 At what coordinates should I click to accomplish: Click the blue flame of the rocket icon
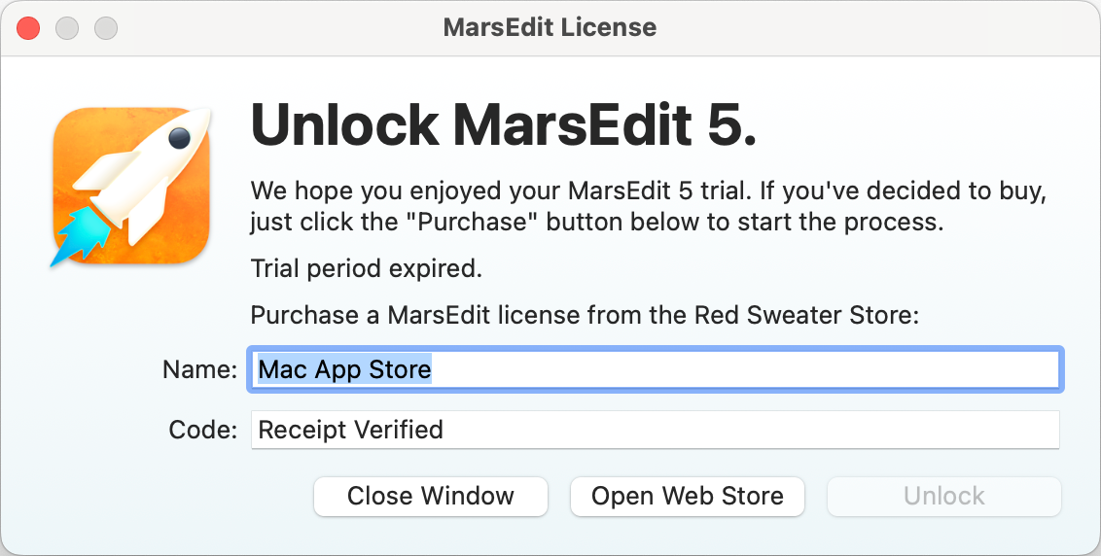[x=76, y=237]
